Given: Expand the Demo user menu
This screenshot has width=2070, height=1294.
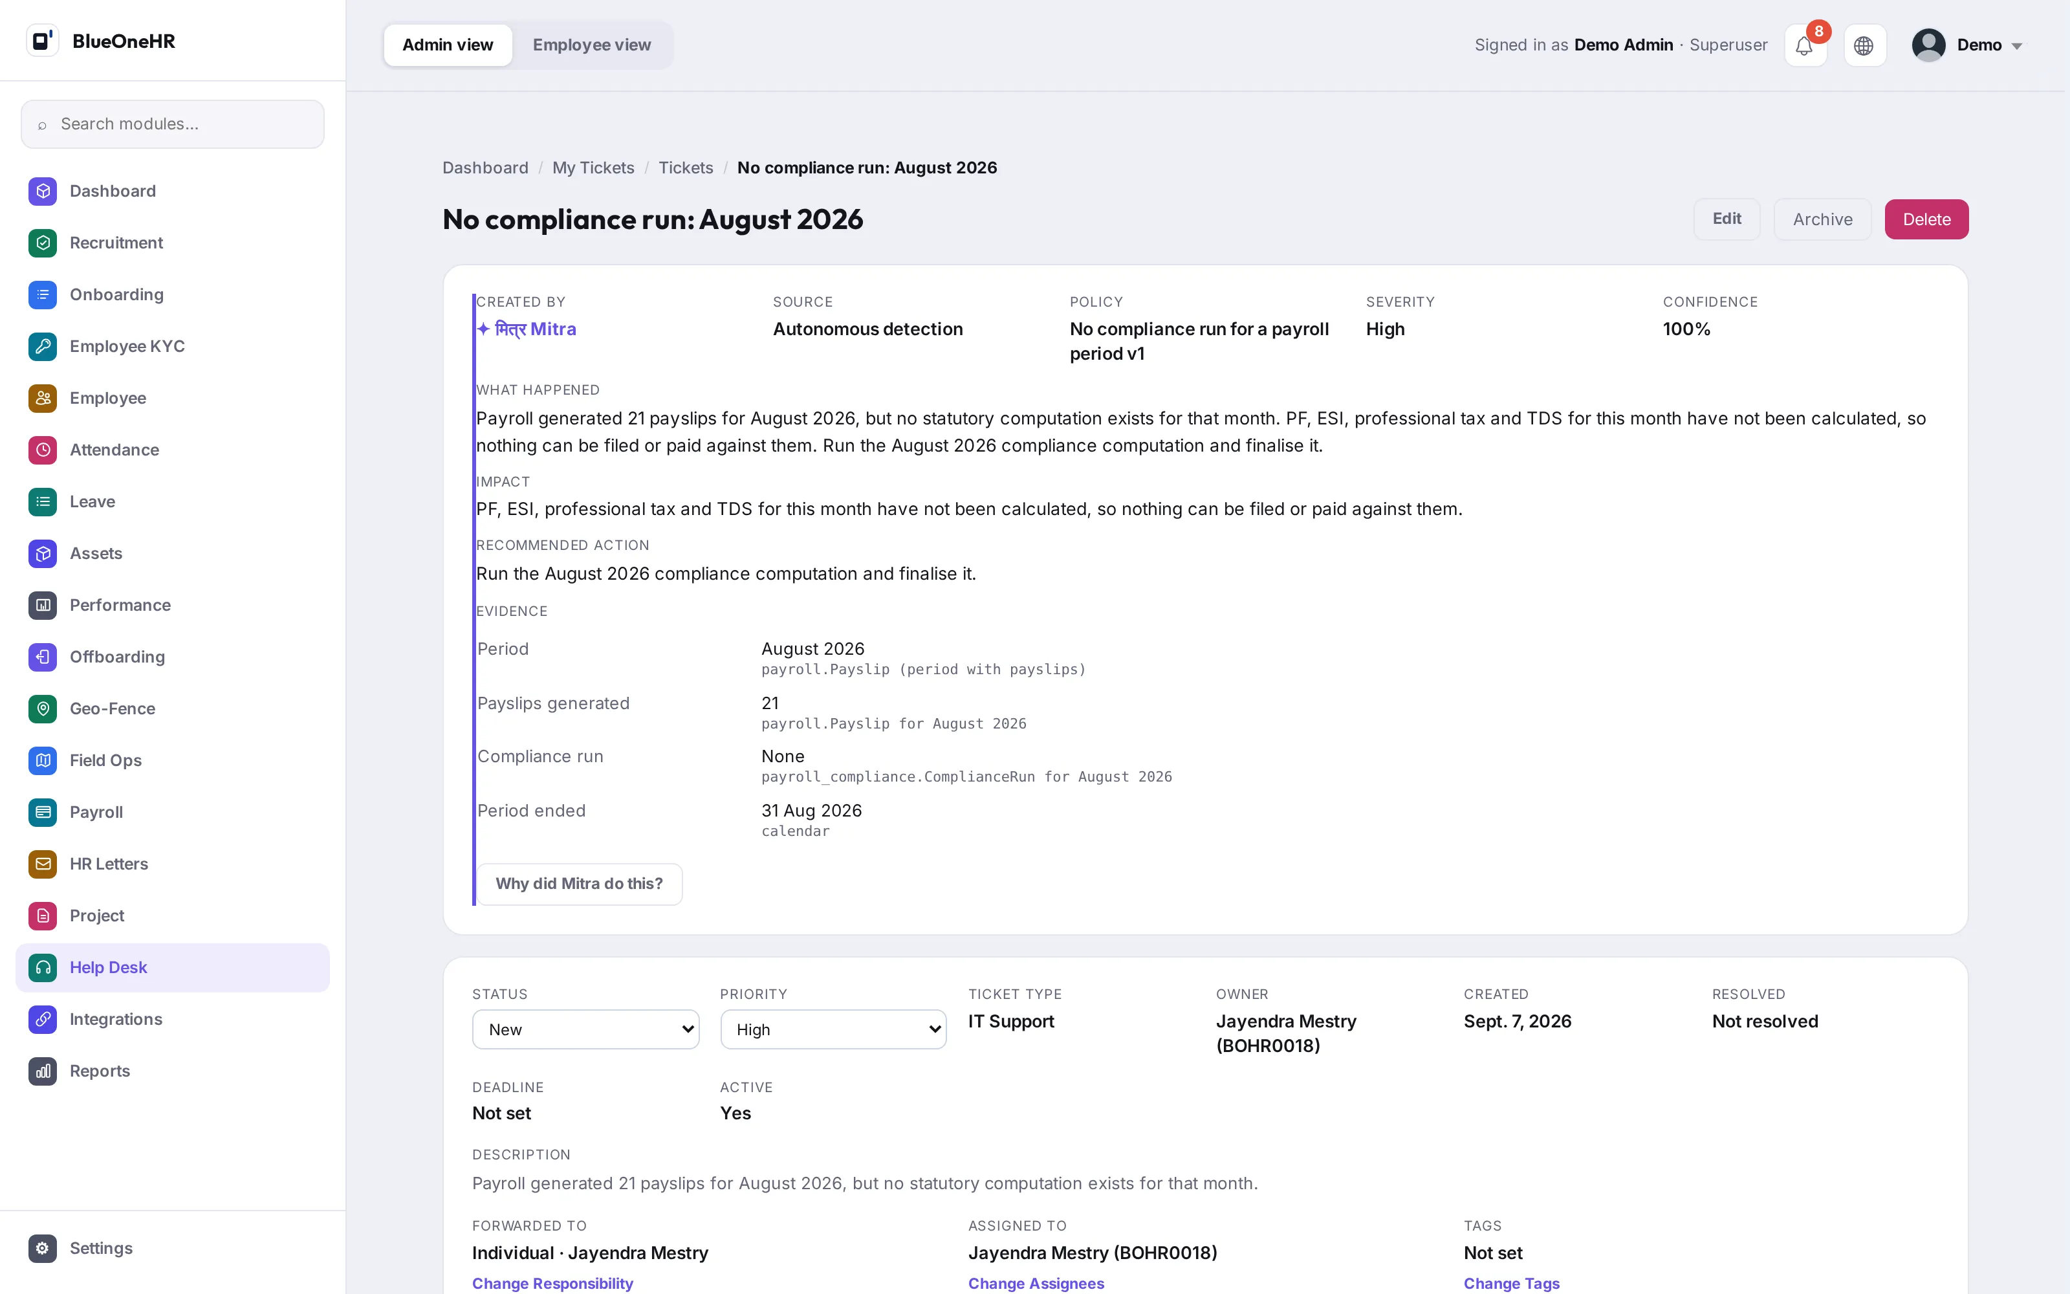Looking at the screenshot, I should tap(1967, 45).
